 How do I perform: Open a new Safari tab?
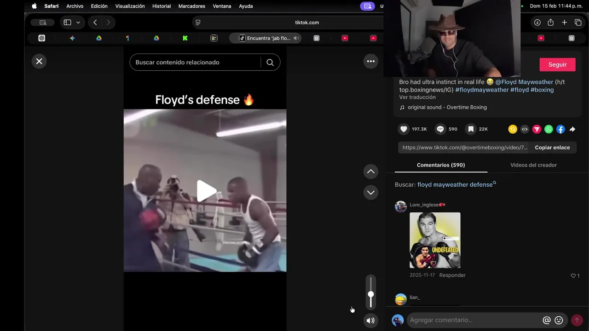pyautogui.click(x=564, y=23)
